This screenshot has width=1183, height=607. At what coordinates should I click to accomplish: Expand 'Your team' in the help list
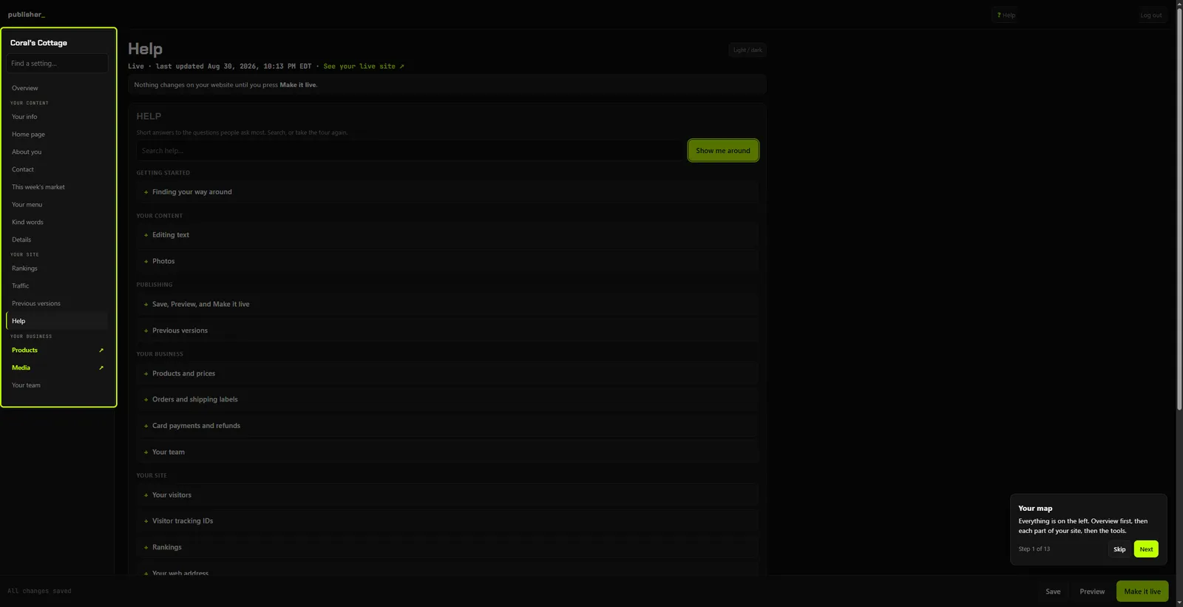pos(447,452)
